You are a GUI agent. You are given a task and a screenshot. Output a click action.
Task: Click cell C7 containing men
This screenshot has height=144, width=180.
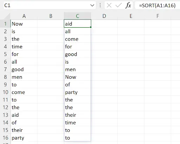[77, 69]
